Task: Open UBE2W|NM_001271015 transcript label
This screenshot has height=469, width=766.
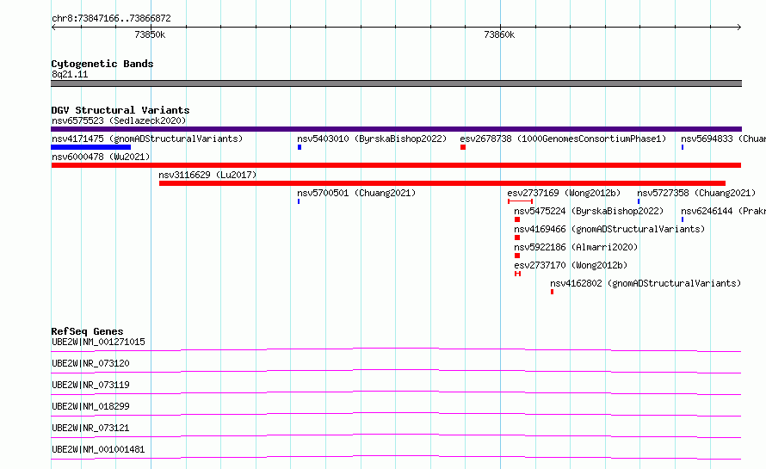Action: pyautogui.click(x=98, y=342)
